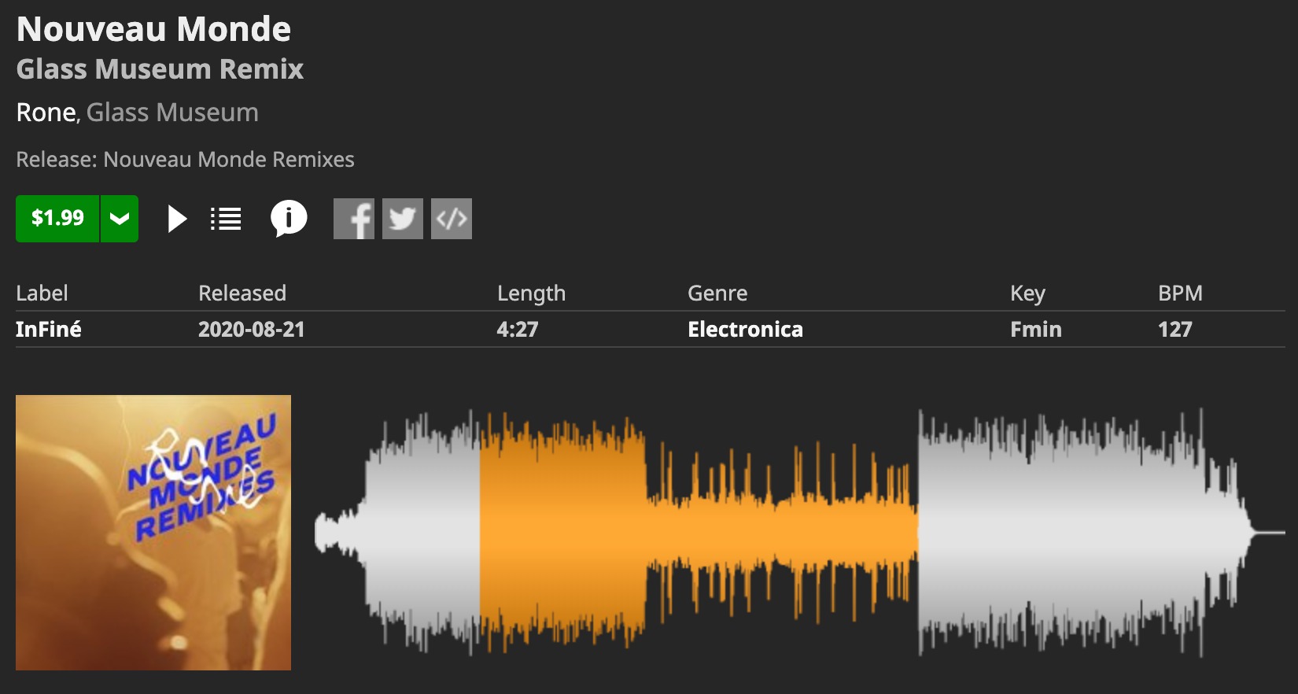1298x694 pixels.
Task: Open Glass Museum artist page
Action: coord(172,113)
